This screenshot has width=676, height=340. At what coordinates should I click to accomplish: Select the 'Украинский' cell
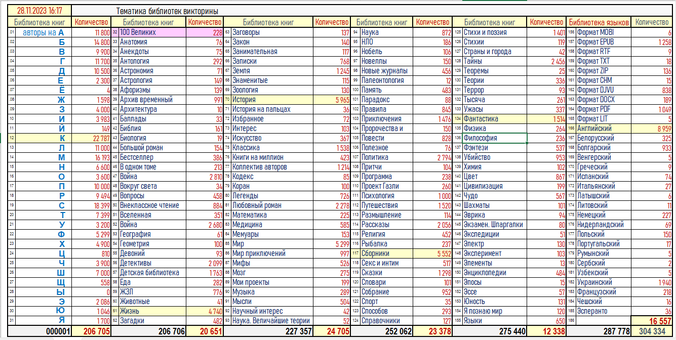[604, 282]
